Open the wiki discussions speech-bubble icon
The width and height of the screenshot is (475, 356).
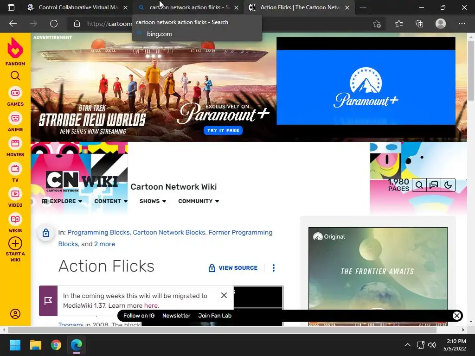434,185
